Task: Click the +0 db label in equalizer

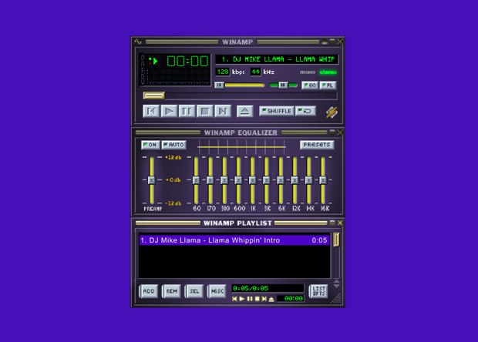Action: pyautogui.click(x=173, y=180)
